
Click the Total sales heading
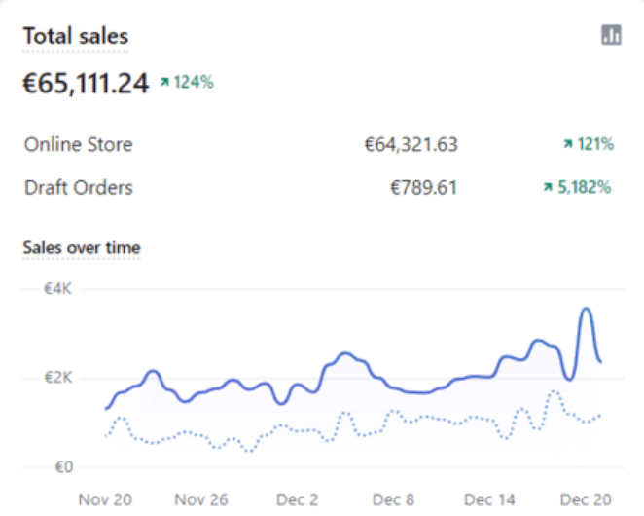point(76,36)
